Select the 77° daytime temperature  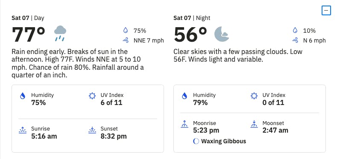tap(28, 34)
